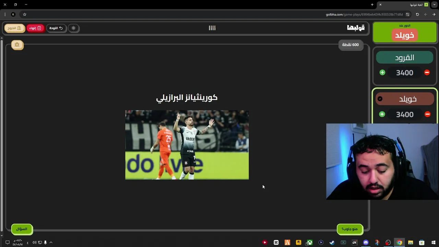This screenshot has width=439, height=247.
Task: Show the السؤال question button
Action: tap(22, 229)
